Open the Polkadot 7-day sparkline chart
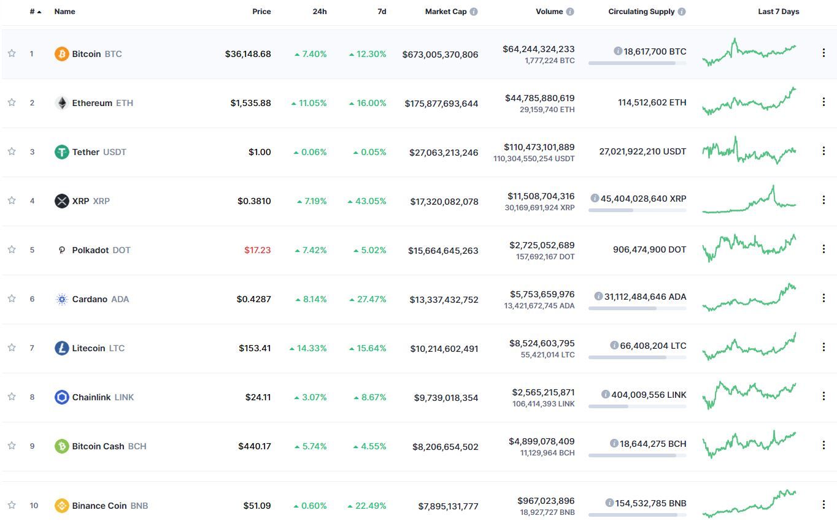 click(749, 248)
